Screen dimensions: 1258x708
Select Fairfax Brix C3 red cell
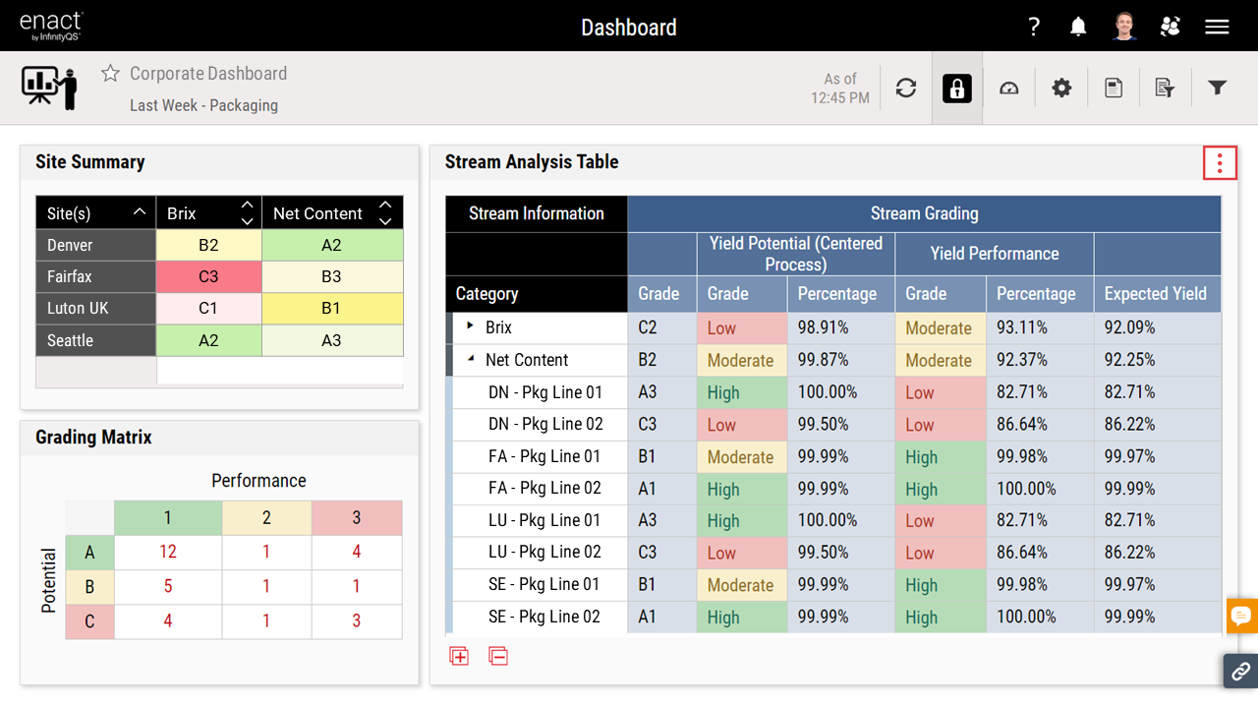point(208,277)
